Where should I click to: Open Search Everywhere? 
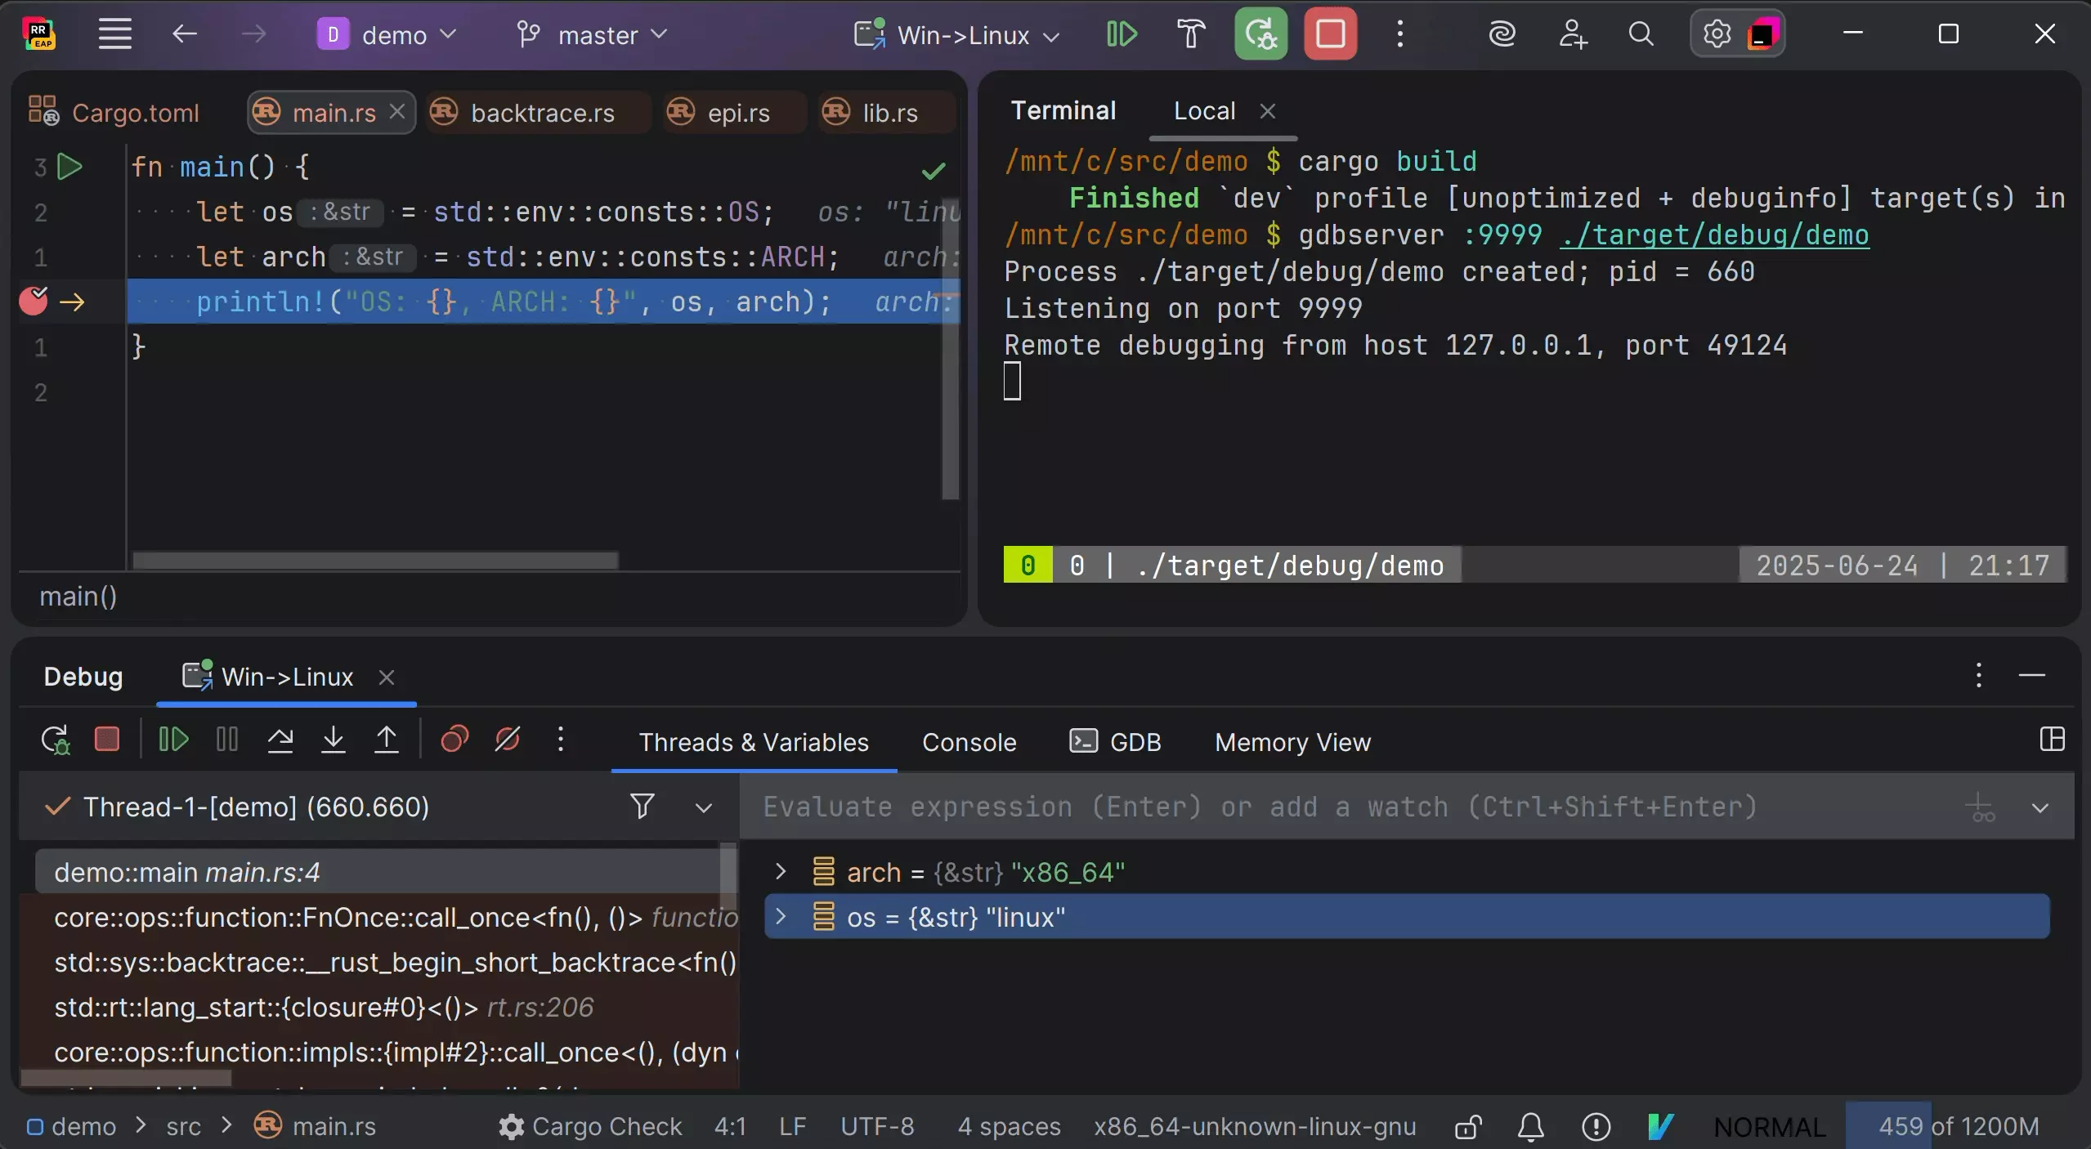point(1641,34)
